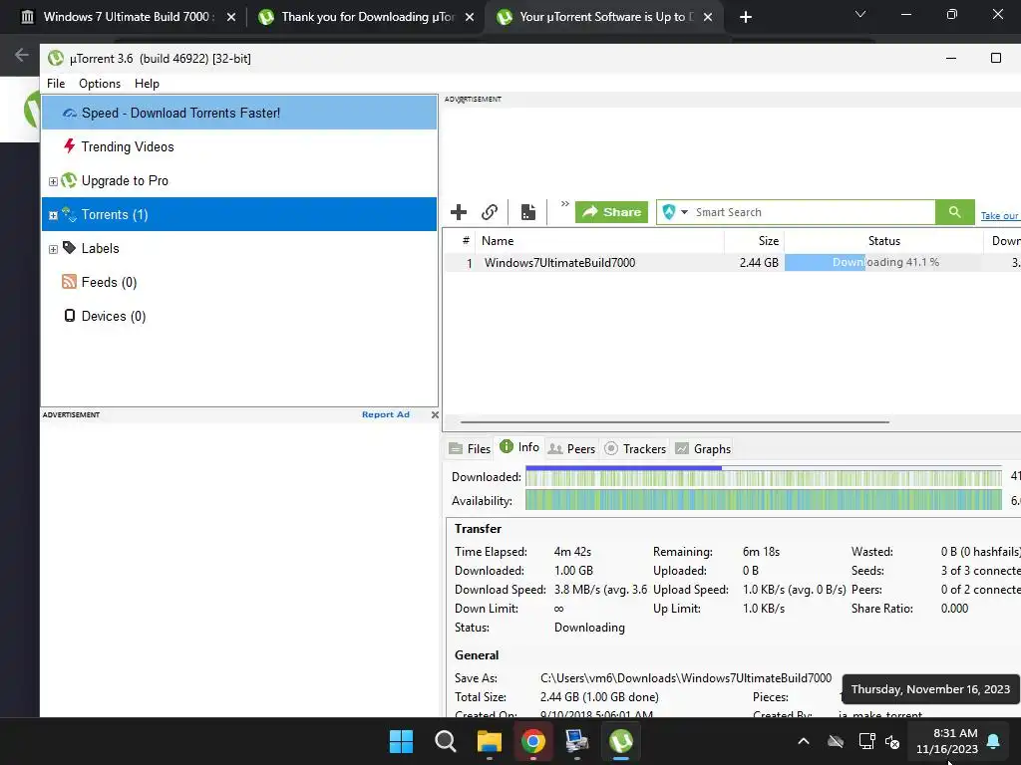Open the search provider dropdown arrow
This screenshot has height=765, width=1021.
[x=684, y=212]
